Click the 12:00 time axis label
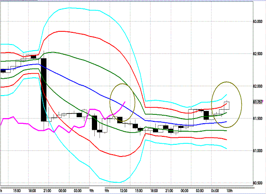This screenshot has width=266, height=194. [123, 191]
